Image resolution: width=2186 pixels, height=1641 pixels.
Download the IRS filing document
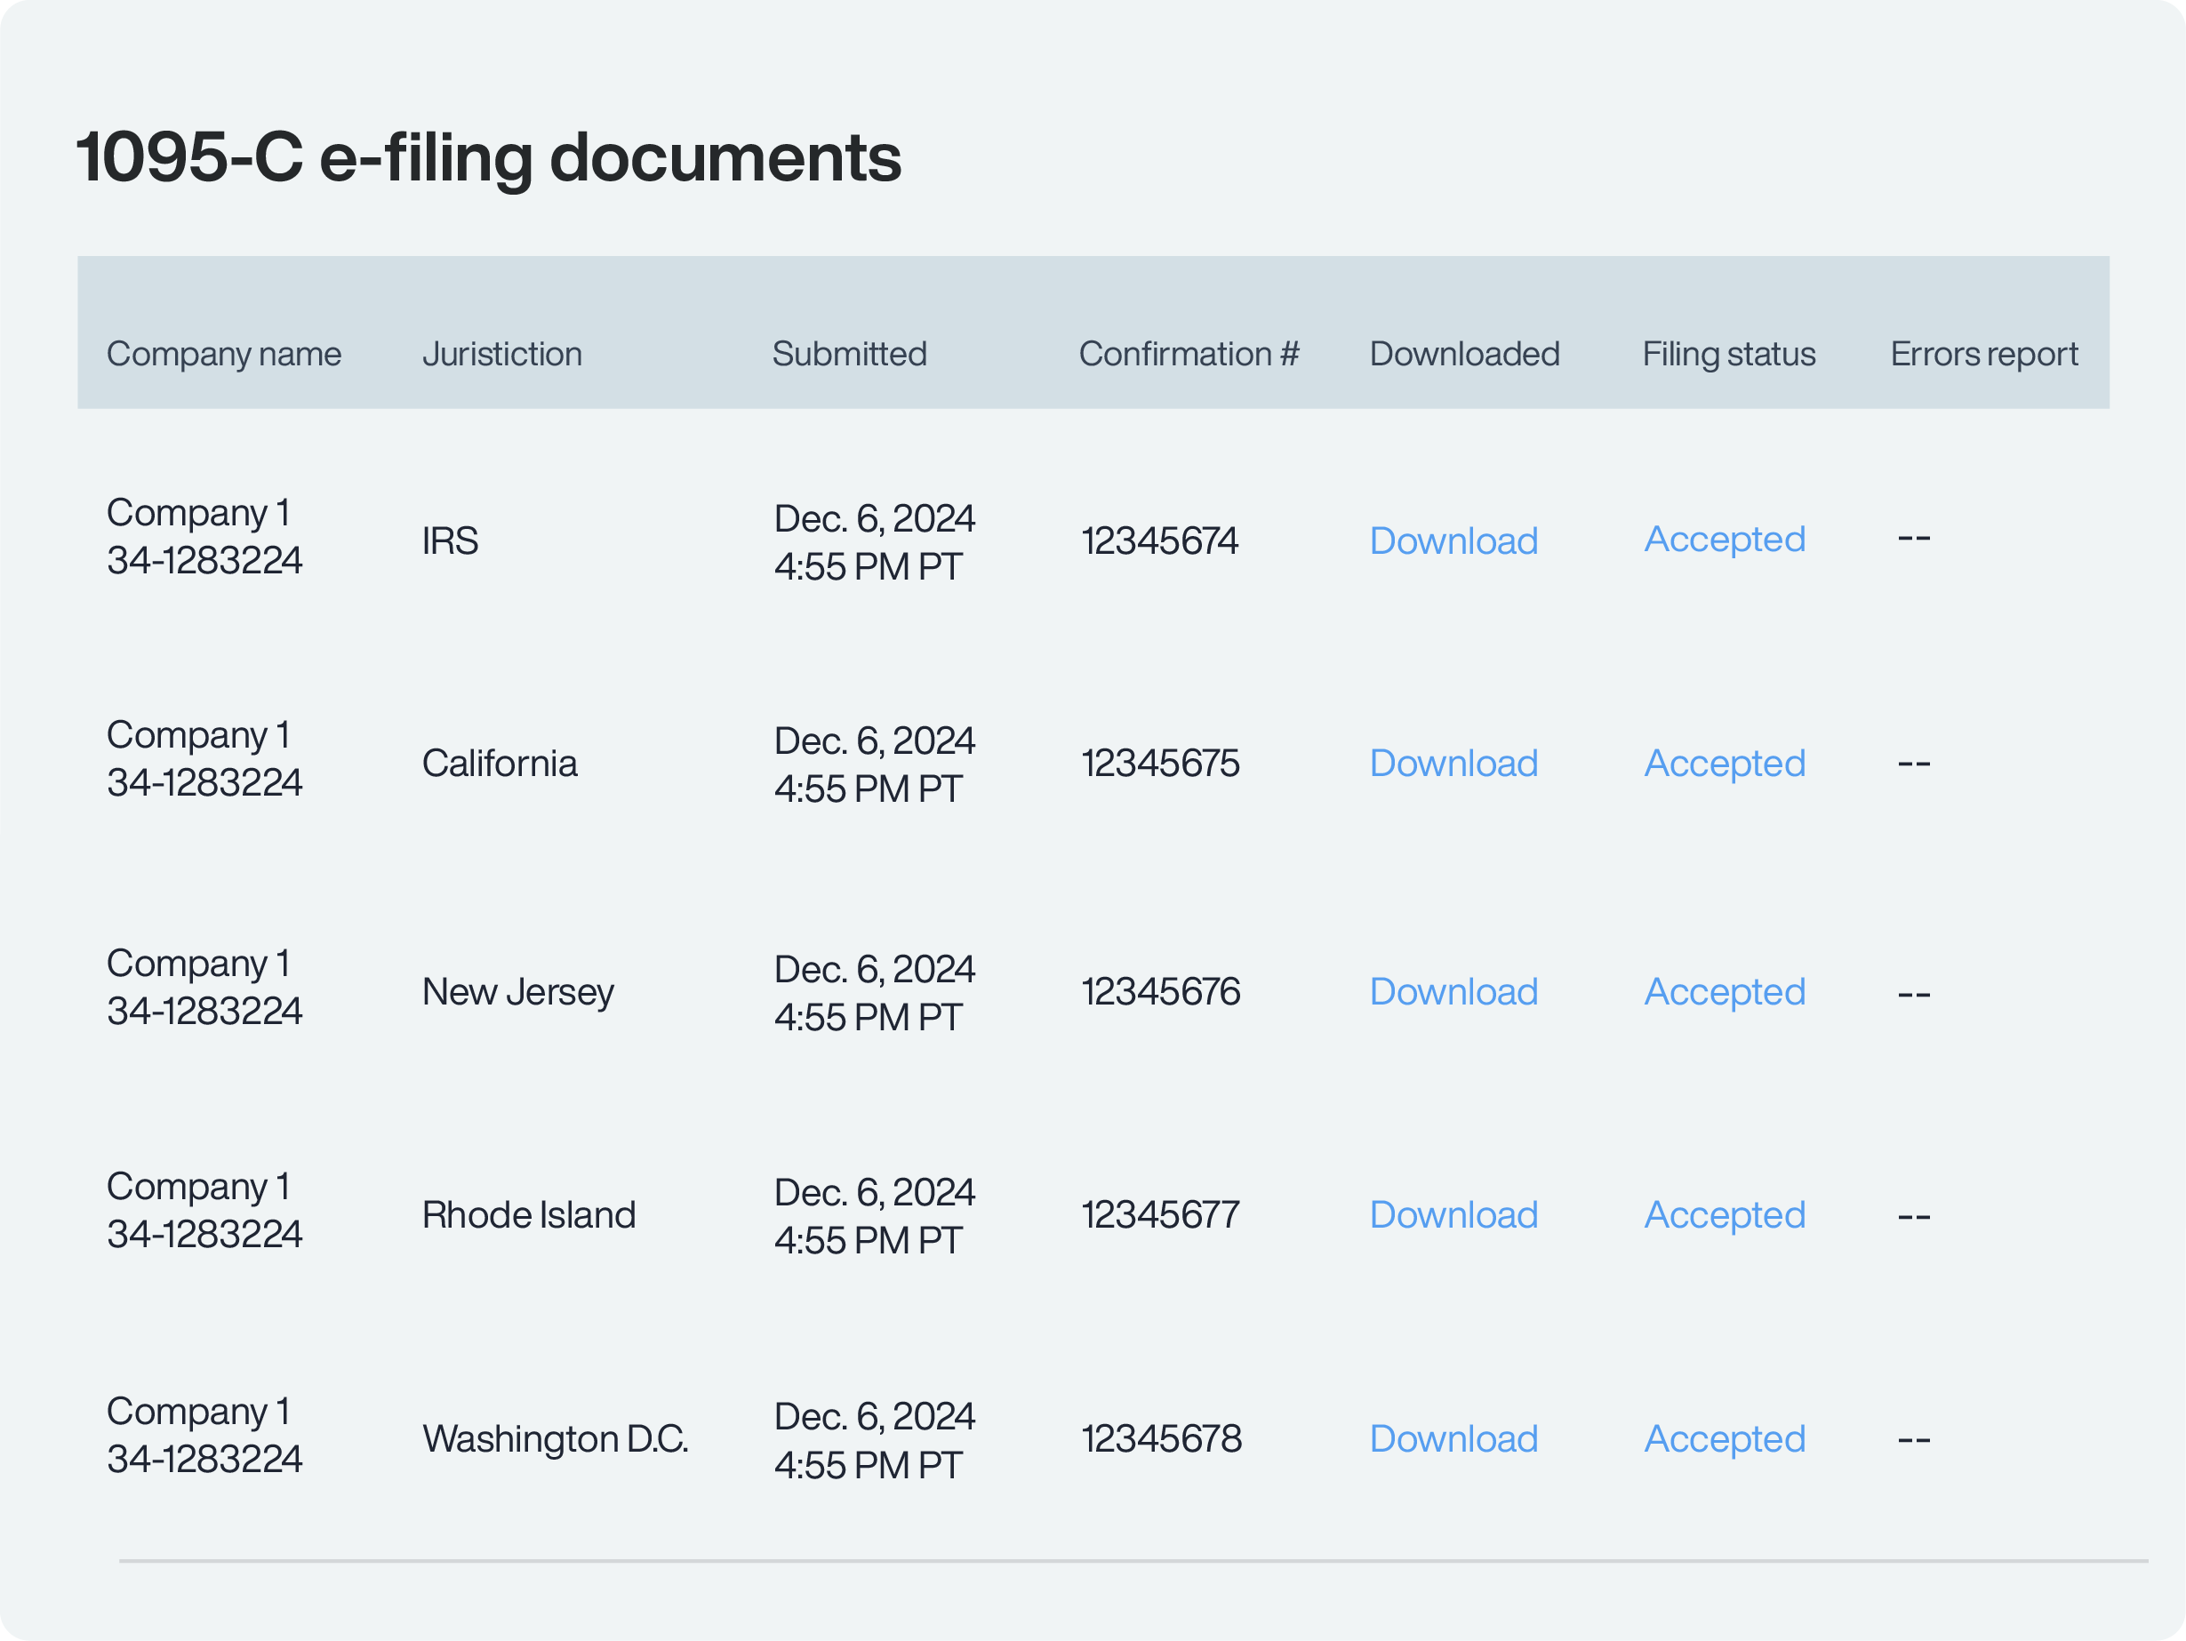(x=1453, y=540)
